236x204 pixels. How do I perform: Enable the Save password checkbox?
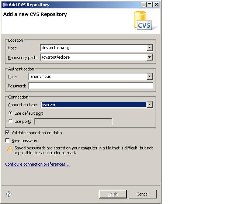click(7, 140)
